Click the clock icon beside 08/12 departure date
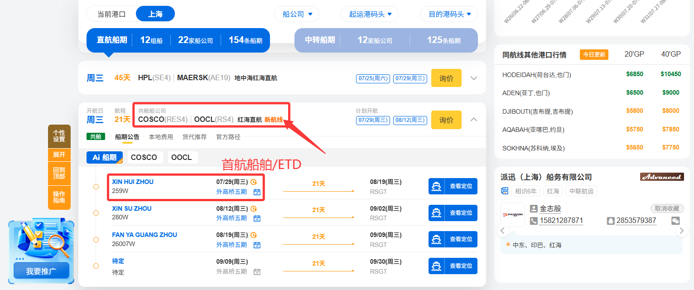694x290 pixels. (254, 209)
